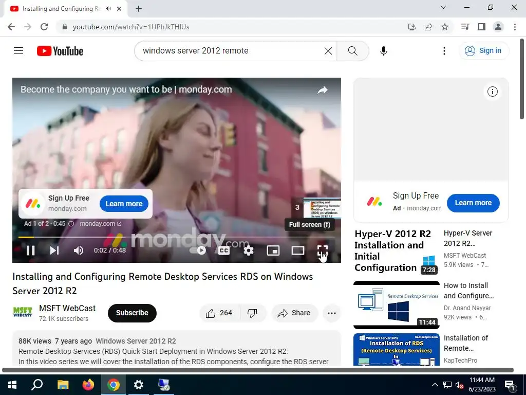Open a new Chrome tab
The image size is (526, 395).
click(x=139, y=9)
